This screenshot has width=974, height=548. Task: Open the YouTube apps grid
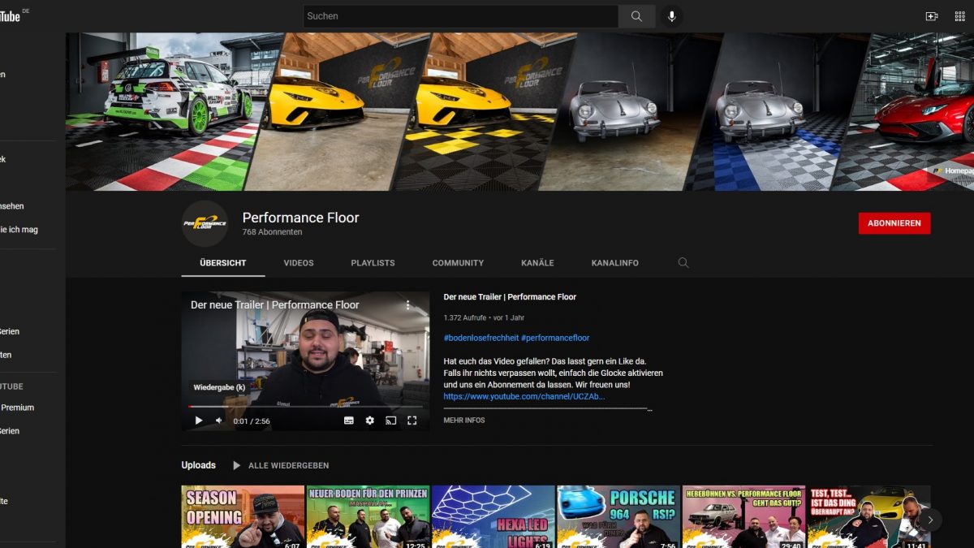point(960,16)
